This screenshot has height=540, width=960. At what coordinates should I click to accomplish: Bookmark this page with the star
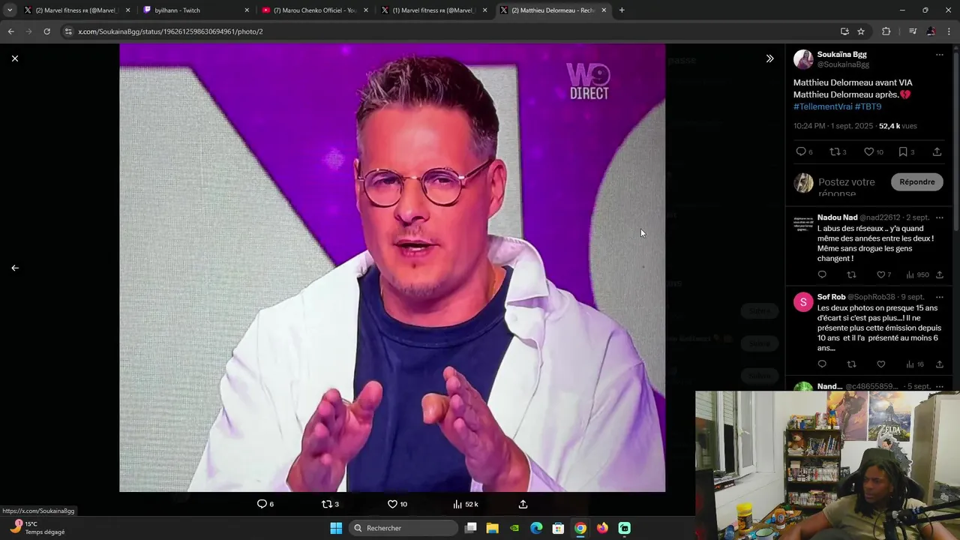pos(861,31)
